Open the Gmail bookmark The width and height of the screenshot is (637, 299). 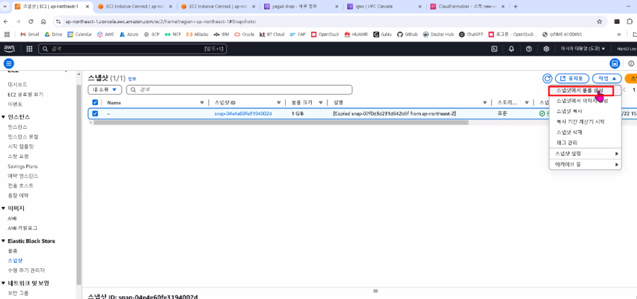point(29,35)
